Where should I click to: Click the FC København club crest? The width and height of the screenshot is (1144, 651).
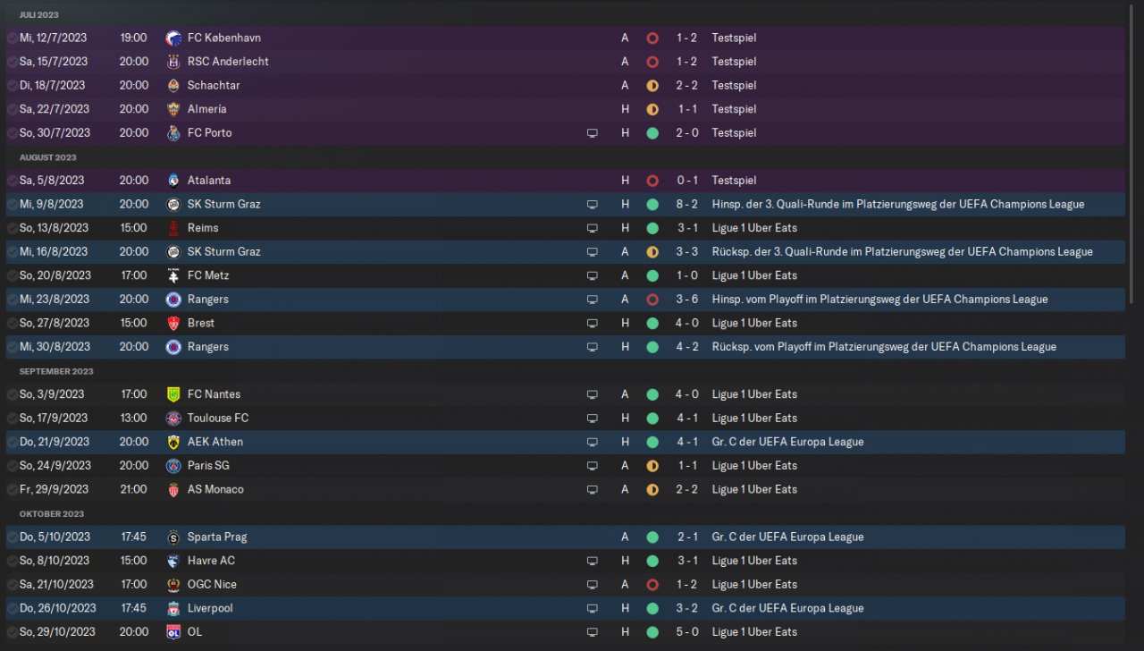click(173, 38)
